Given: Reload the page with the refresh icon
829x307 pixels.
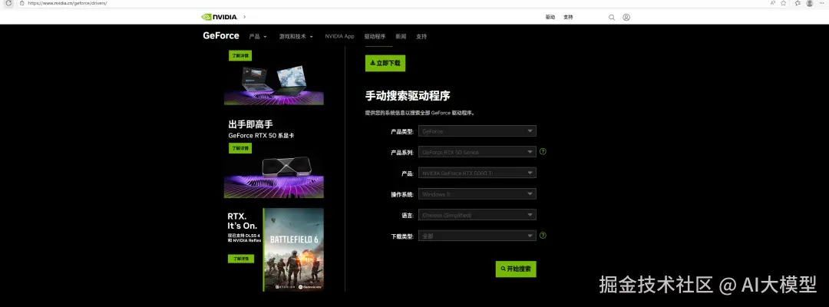Looking at the screenshot, I should (x=8, y=3).
